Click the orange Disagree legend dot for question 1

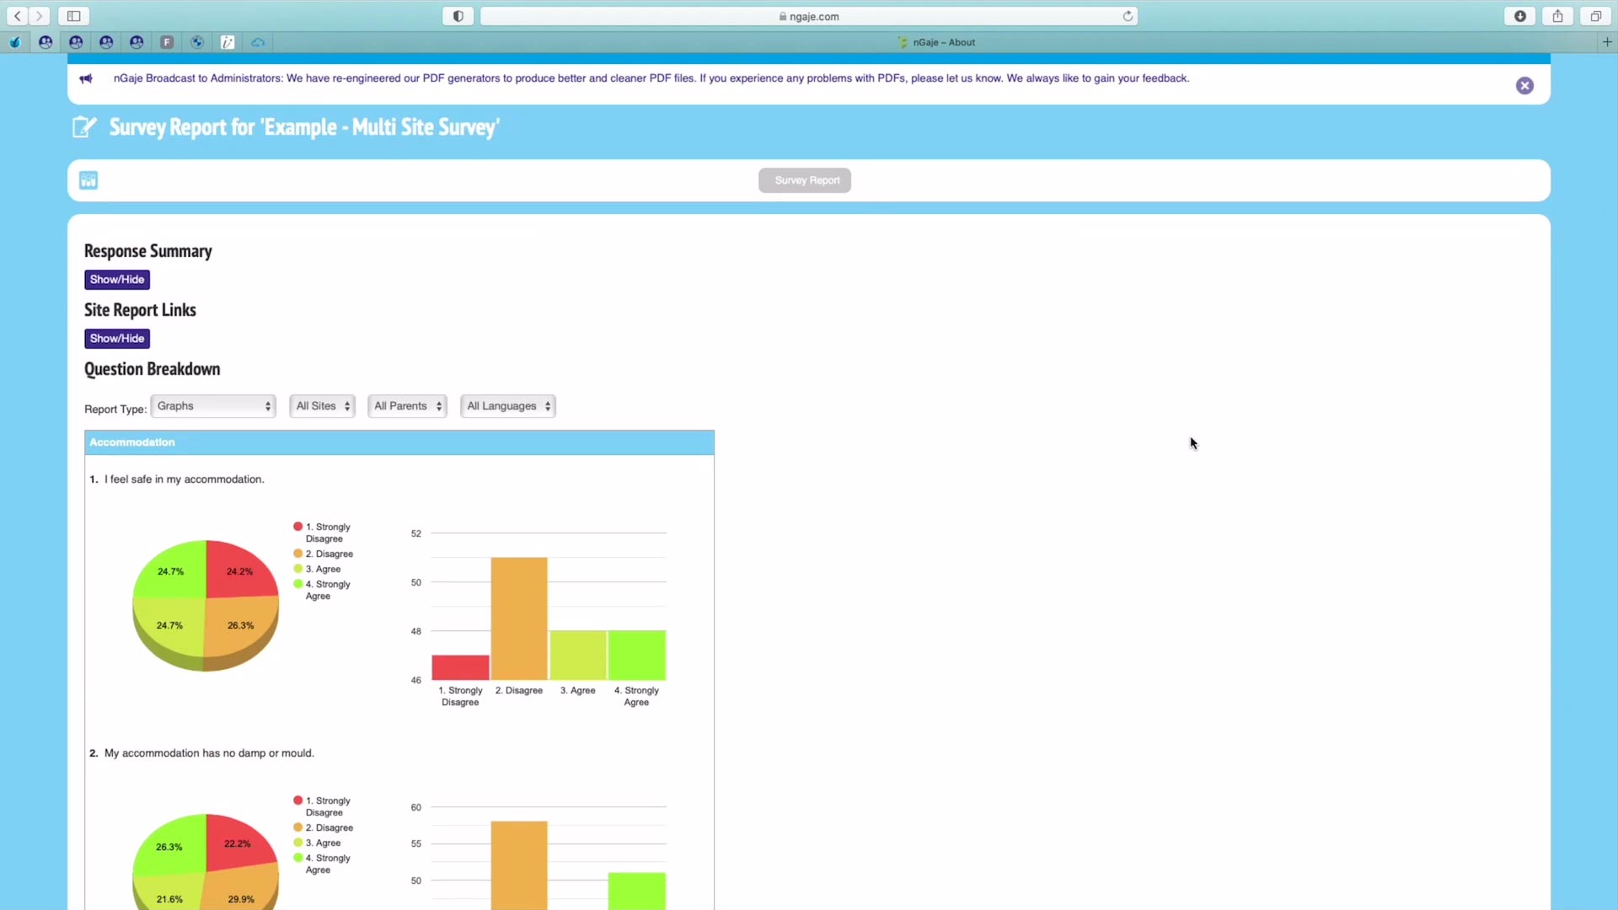coord(297,554)
